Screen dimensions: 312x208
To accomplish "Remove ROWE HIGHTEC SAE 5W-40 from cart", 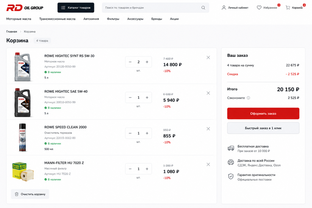I will tap(208, 93).
